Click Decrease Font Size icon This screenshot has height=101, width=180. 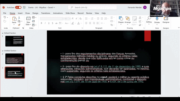[x=76, y=19]
